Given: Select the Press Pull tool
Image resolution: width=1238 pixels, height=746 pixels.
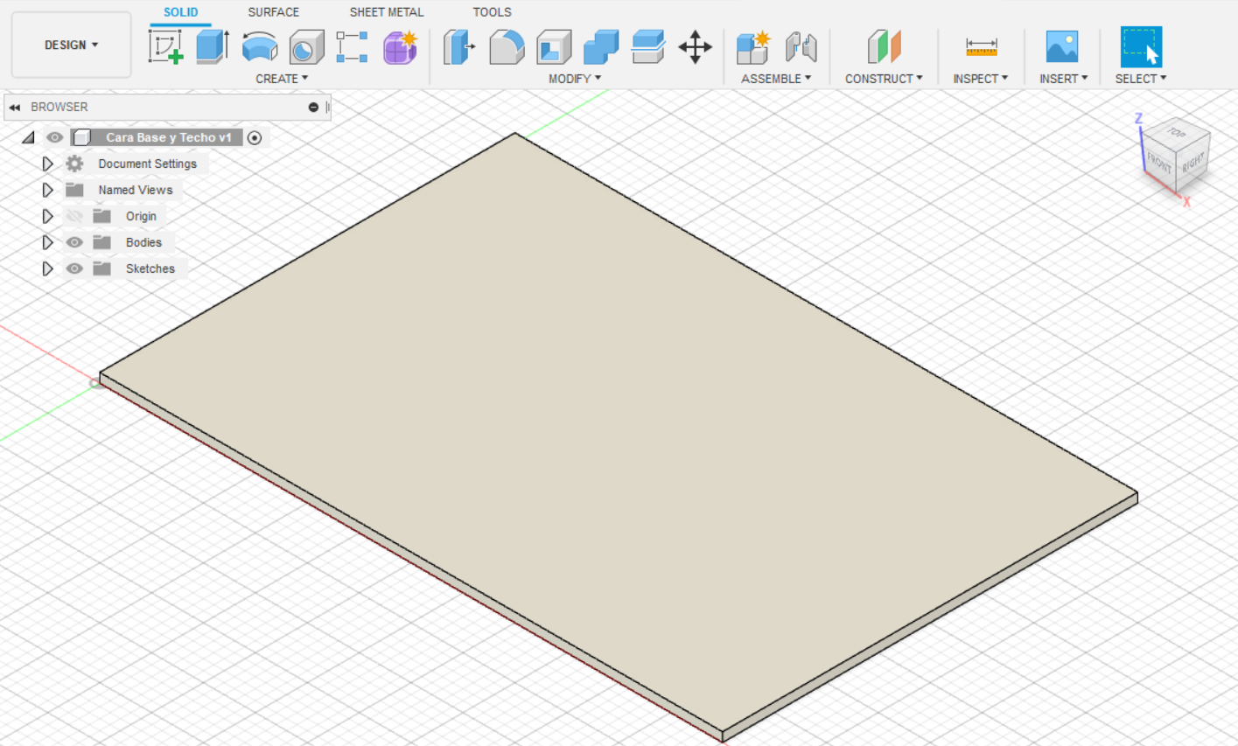Looking at the screenshot, I should pos(458,47).
